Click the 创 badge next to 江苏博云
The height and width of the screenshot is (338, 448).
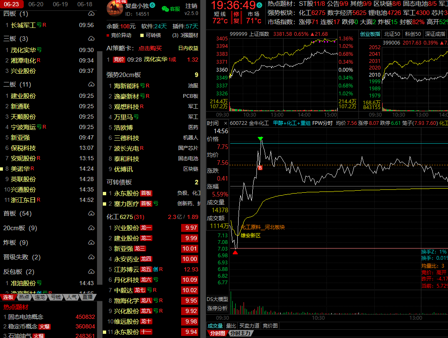pos(155,269)
